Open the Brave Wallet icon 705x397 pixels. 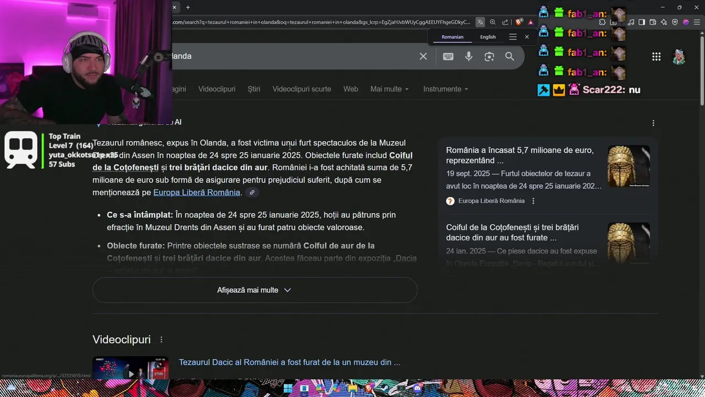pyautogui.click(x=653, y=22)
